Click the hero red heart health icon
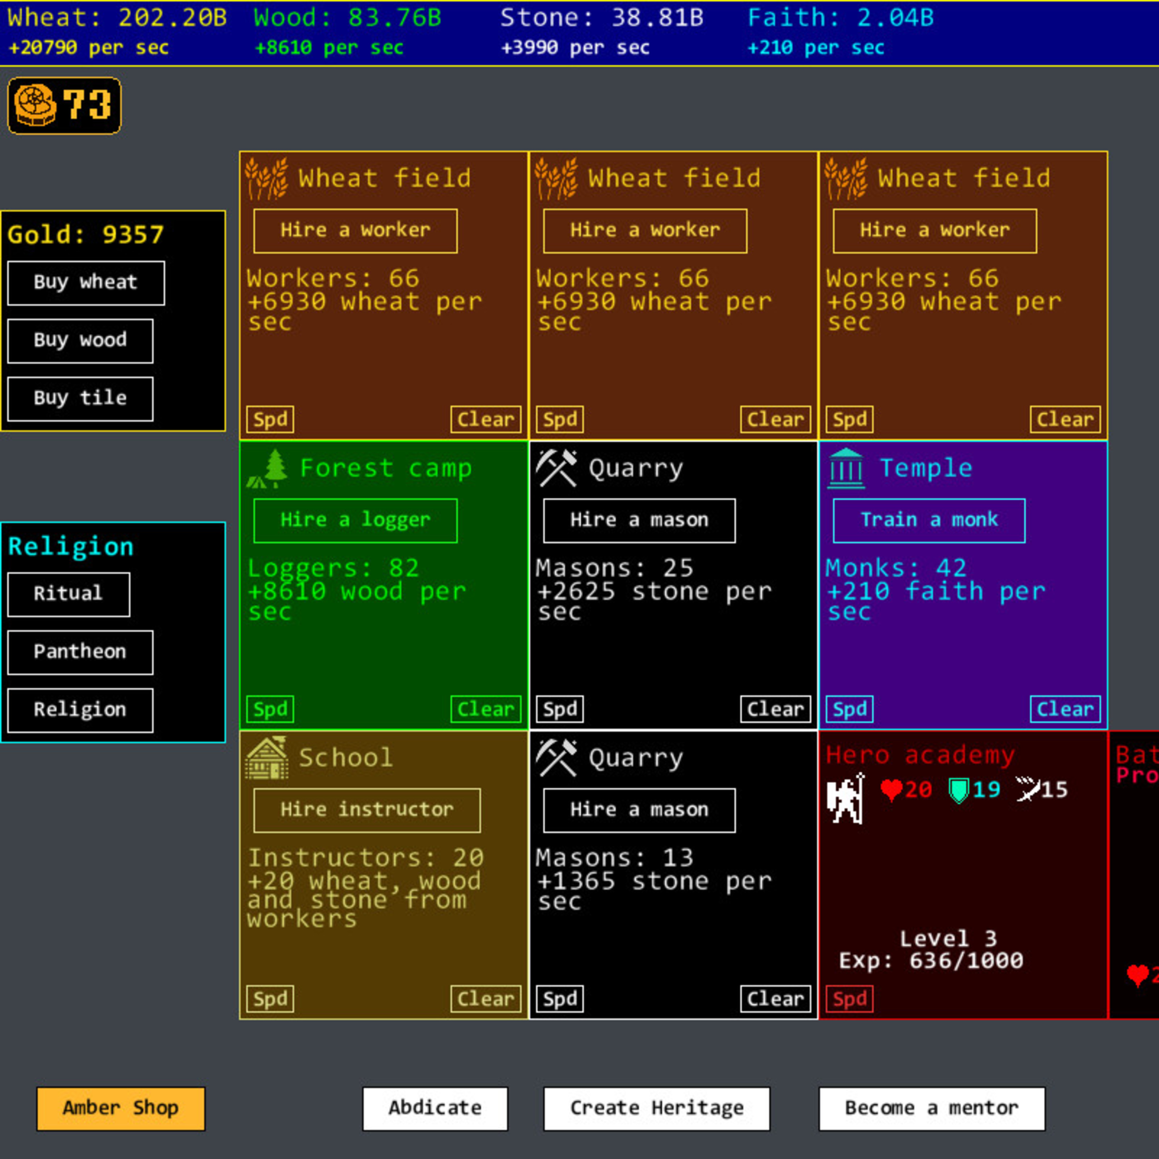Viewport: 1159px width, 1159px height. [x=891, y=790]
